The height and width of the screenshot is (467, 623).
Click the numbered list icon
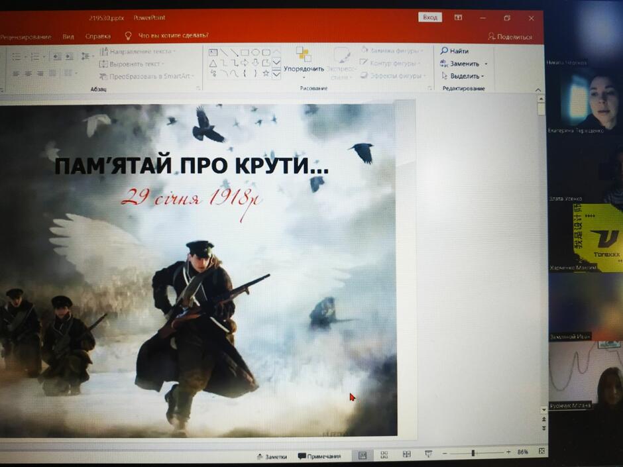point(35,57)
